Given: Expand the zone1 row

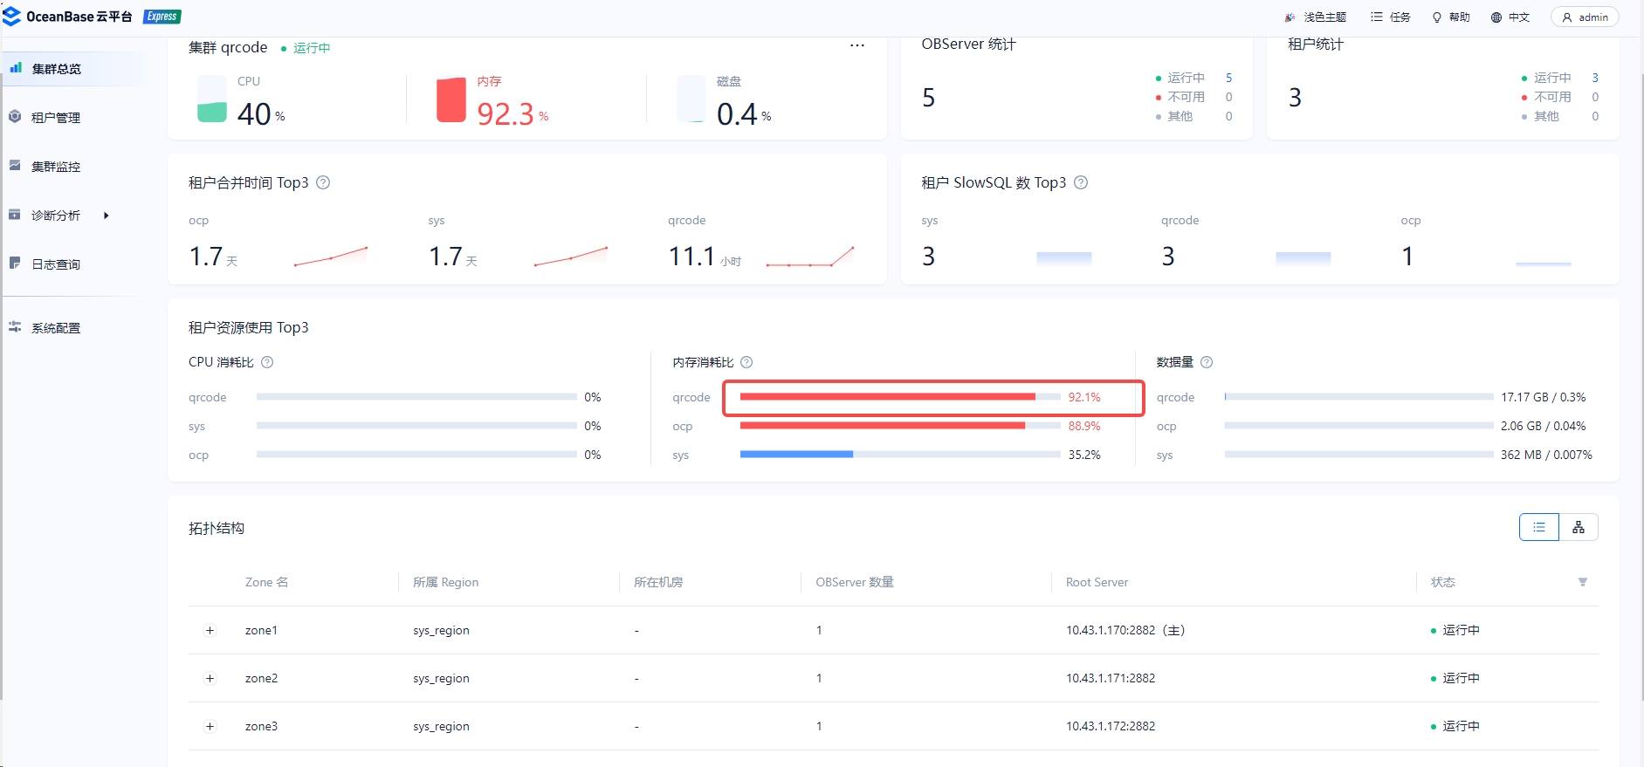Looking at the screenshot, I should [210, 630].
